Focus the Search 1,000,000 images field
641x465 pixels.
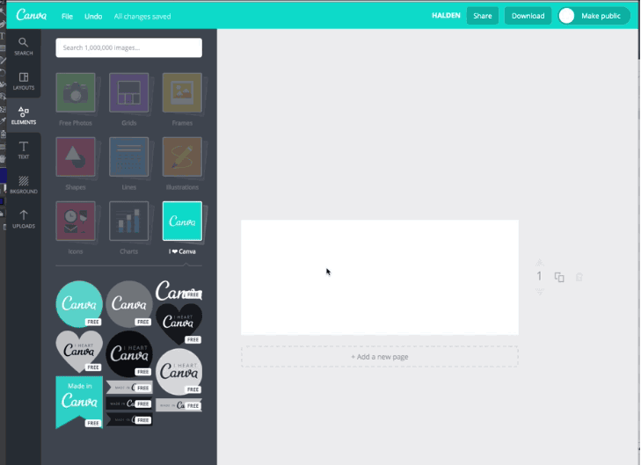point(128,47)
